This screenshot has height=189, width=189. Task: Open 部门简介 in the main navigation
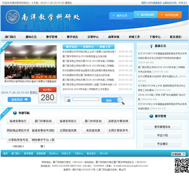[10, 37]
